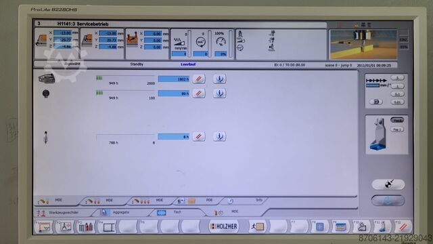The width and height of the screenshot is (433, 244).
Task: Switch to the Werkzeugwechsler tab
Action: point(64,212)
